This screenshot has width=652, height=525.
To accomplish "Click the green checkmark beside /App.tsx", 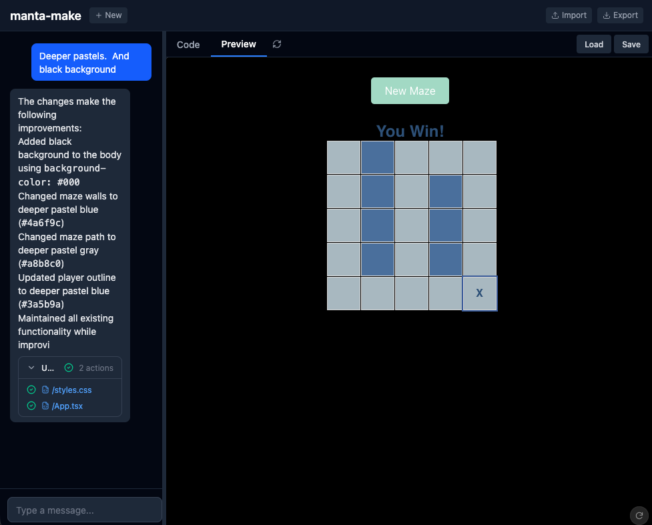I will click(x=31, y=406).
